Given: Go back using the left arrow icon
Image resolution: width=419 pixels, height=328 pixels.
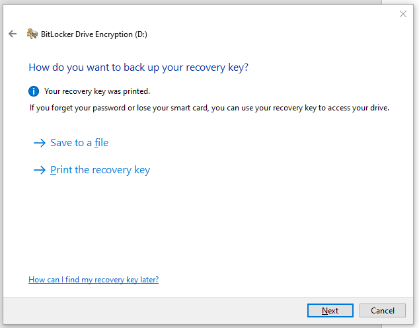Looking at the screenshot, I should (13, 34).
